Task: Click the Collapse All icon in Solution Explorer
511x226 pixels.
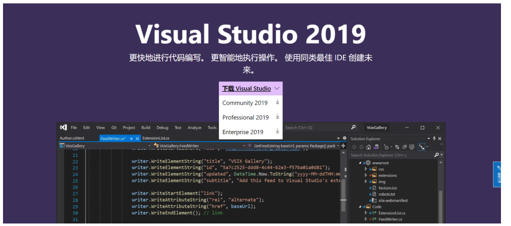Action: pyautogui.click(x=405, y=147)
